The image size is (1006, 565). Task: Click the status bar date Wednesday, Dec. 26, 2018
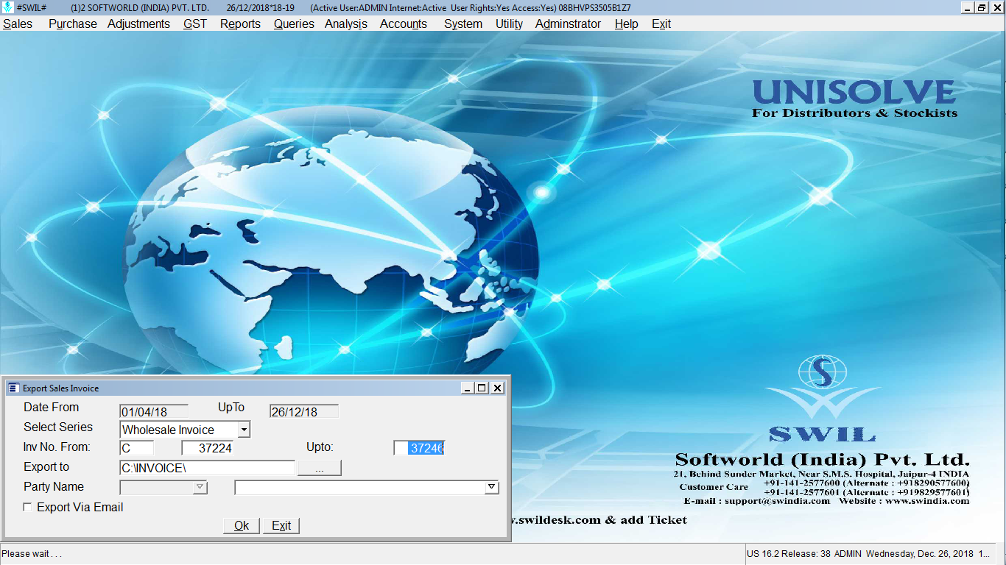pyautogui.click(x=920, y=554)
